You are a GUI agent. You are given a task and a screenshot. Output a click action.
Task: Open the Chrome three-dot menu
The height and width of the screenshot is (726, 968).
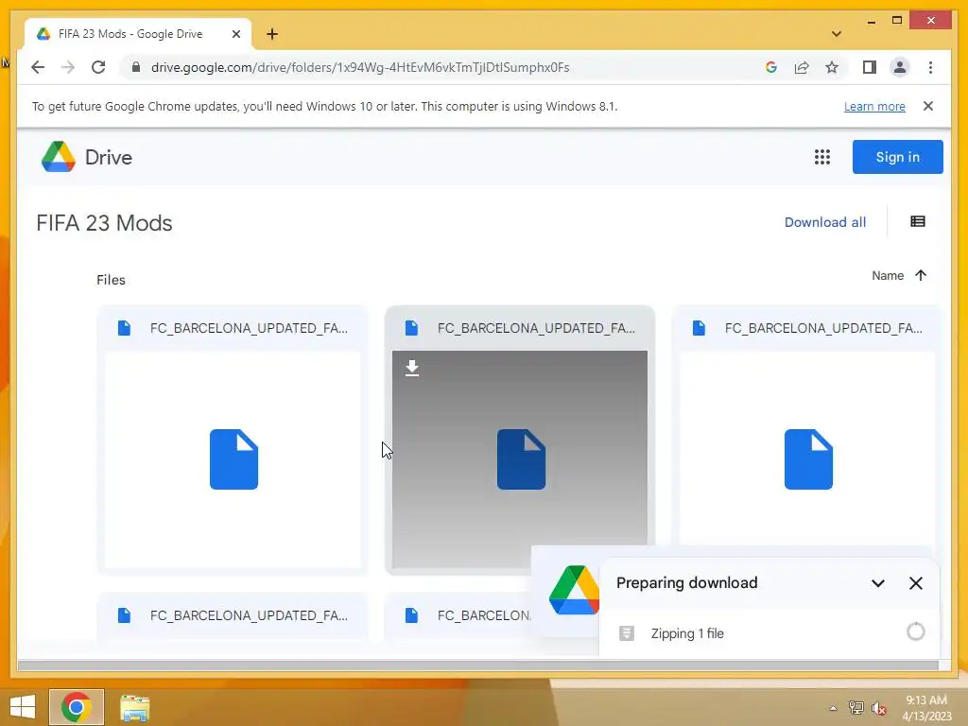click(x=930, y=67)
